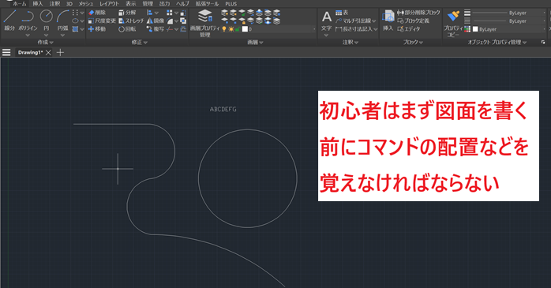Image resolution: width=551 pixels, height=288 pixels.
Task: Expand the 修正 panel
Action: click(x=140, y=42)
